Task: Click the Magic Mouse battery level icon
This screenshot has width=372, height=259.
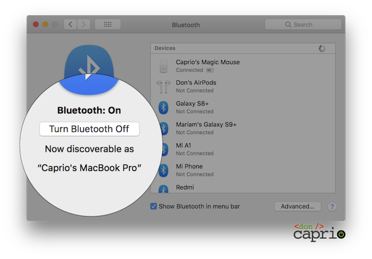Action: 210,70
